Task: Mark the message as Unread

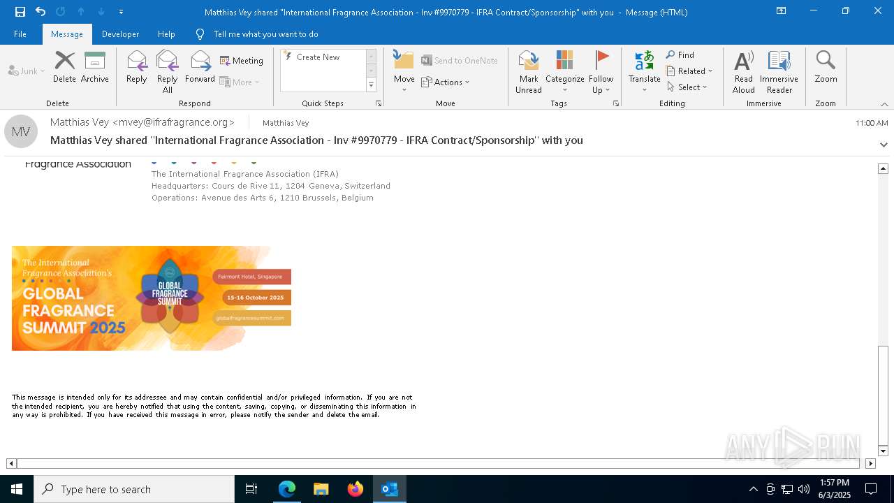Action: [x=529, y=72]
